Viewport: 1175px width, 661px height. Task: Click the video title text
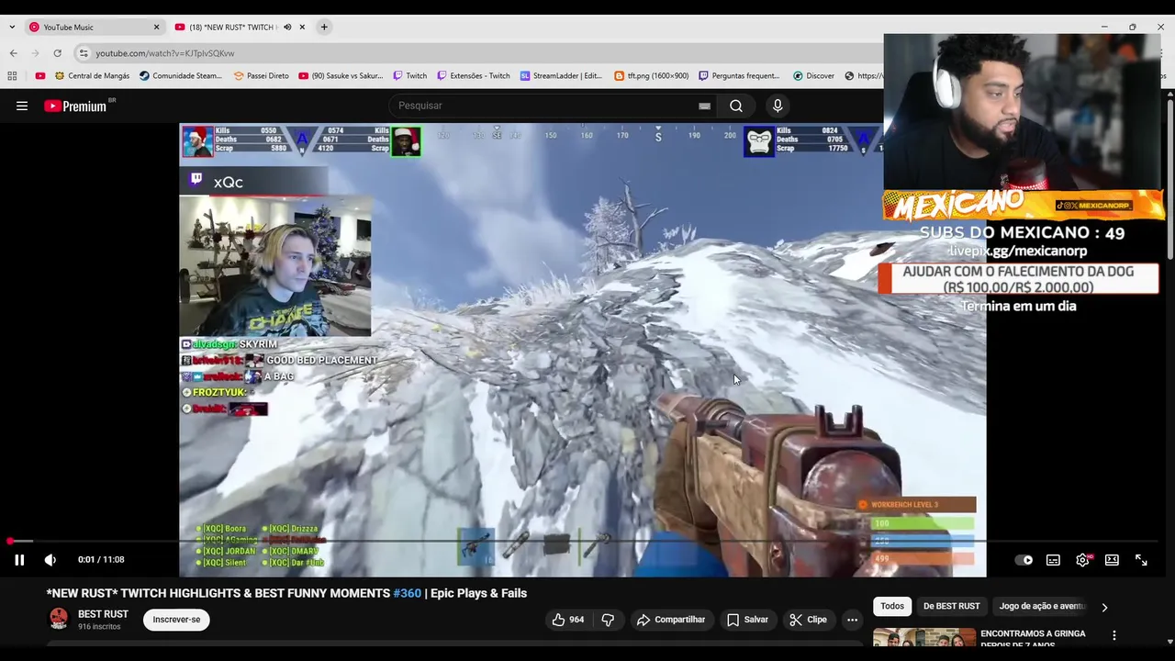pyautogui.click(x=286, y=593)
